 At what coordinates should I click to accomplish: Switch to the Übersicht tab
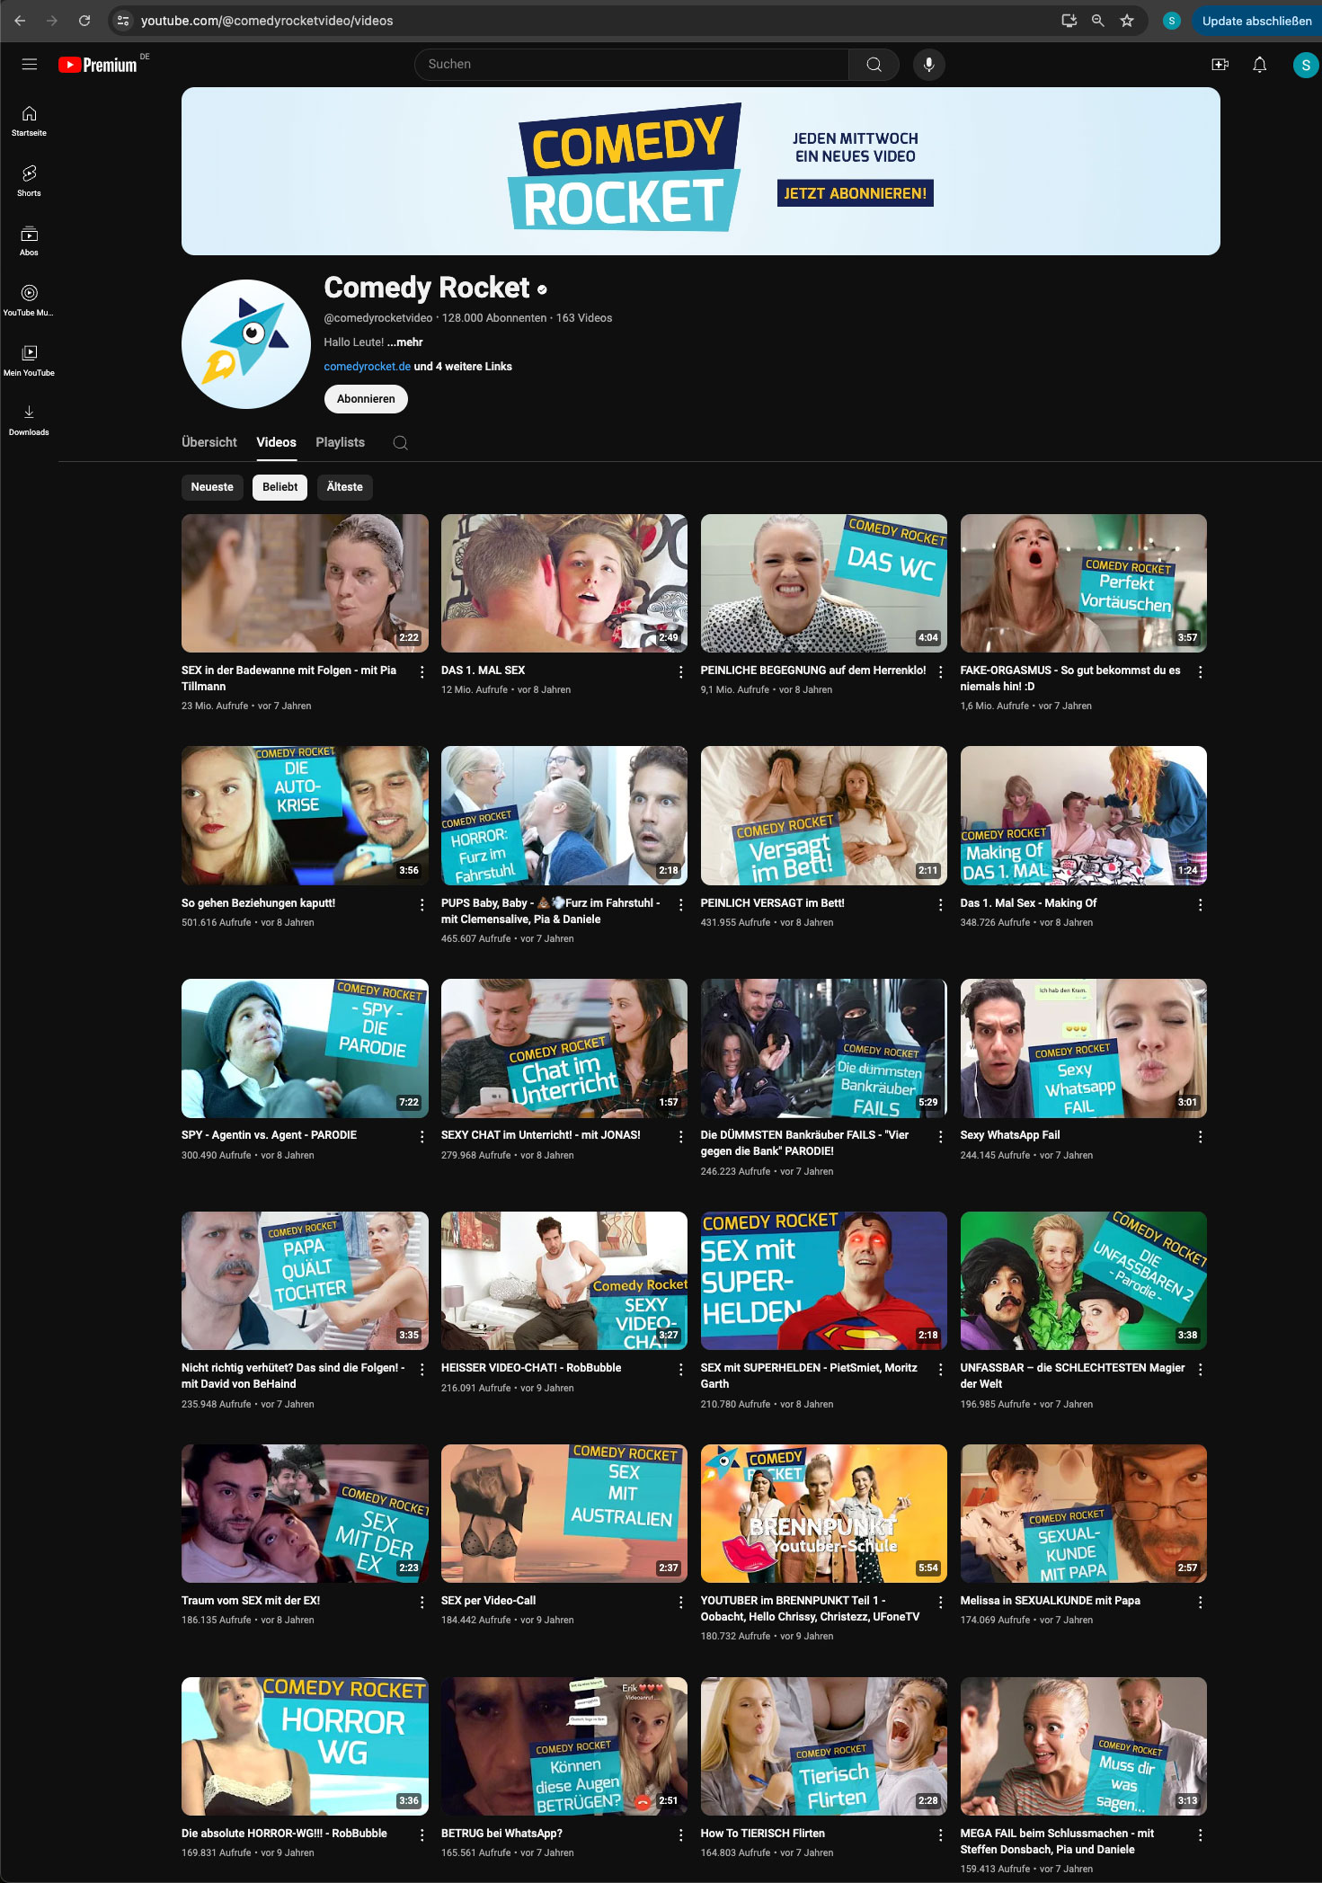click(209, 442)
